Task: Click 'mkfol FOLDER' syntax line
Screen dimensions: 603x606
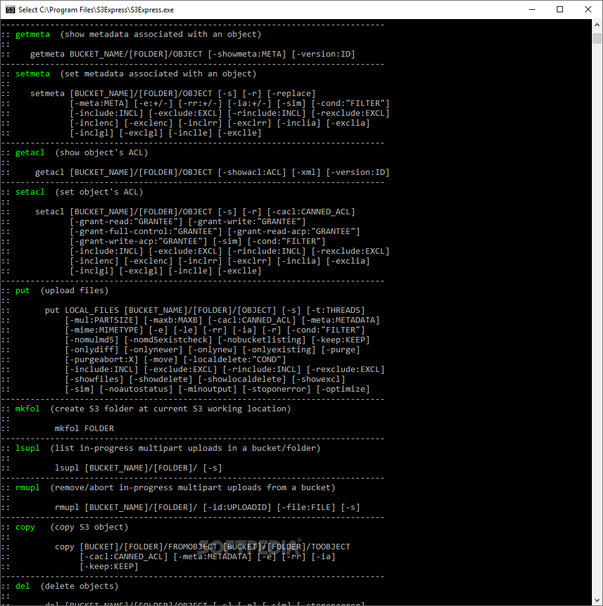Action: pos(84,429)
